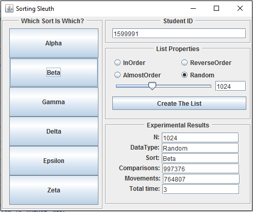Select the Random radio button

coord(184,75)
